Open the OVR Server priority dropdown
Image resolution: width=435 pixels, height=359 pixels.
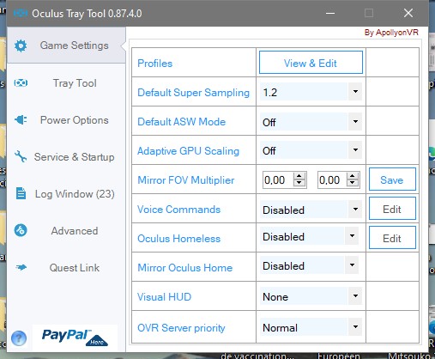point(355,326)
